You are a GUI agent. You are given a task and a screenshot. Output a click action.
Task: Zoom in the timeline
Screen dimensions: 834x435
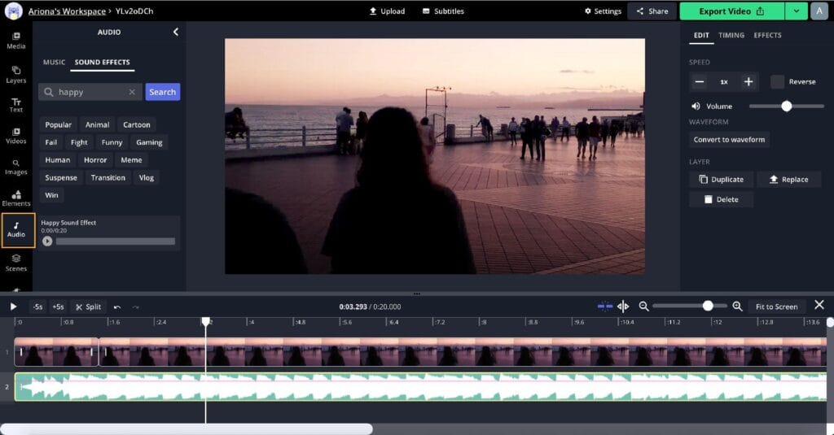(x=737, y=307)
